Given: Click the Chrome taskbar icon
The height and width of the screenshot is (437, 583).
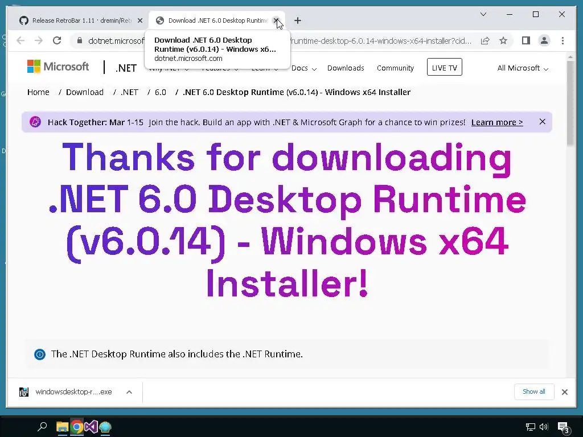Looking at the screenshot, I should pyautogui.click(x=77, y=427).
